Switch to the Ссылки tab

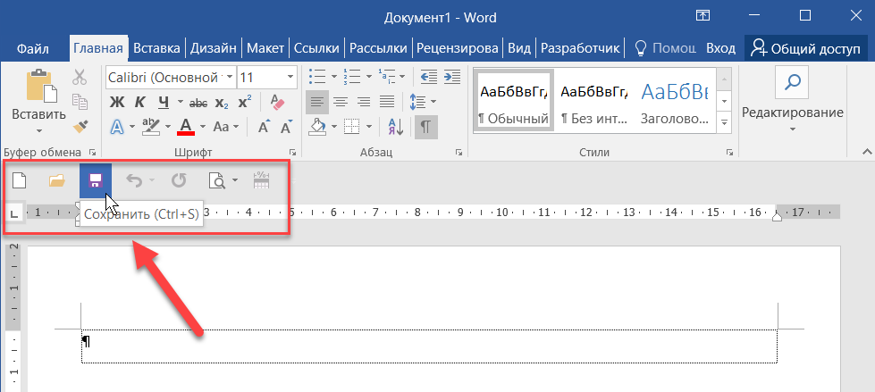pos(316,48)
